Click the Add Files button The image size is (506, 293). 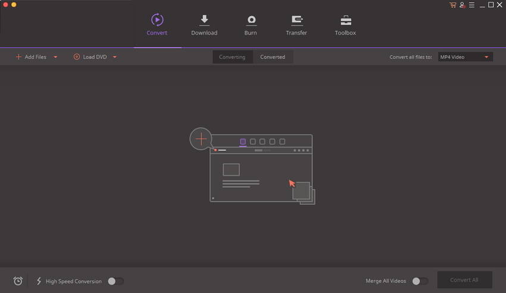31,57
